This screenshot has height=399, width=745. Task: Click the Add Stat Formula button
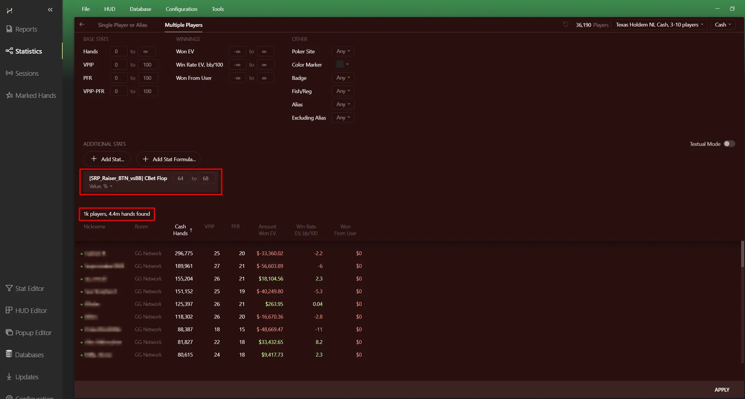169,159
